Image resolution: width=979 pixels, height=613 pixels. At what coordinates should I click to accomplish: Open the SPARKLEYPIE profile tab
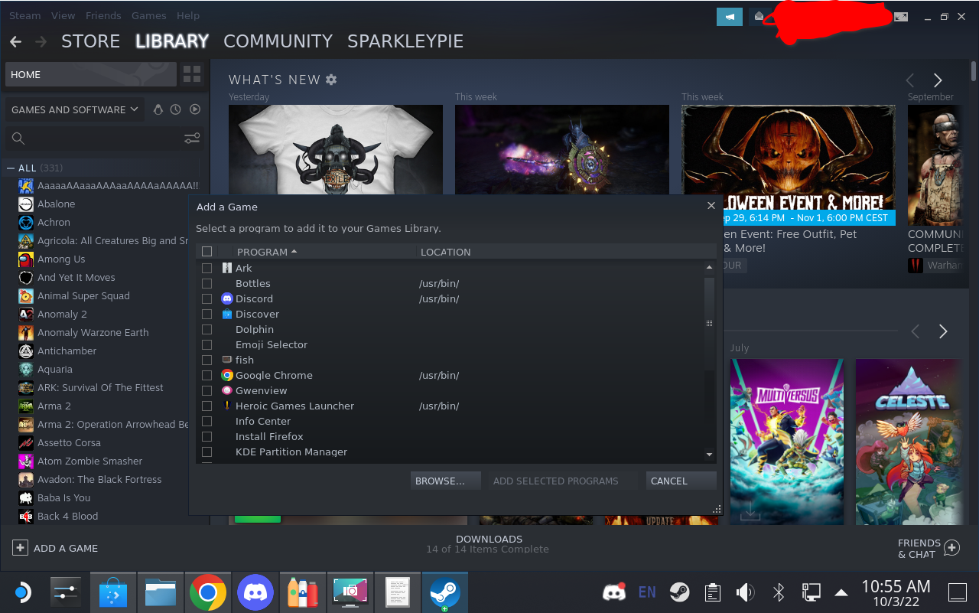click(405, 41)
